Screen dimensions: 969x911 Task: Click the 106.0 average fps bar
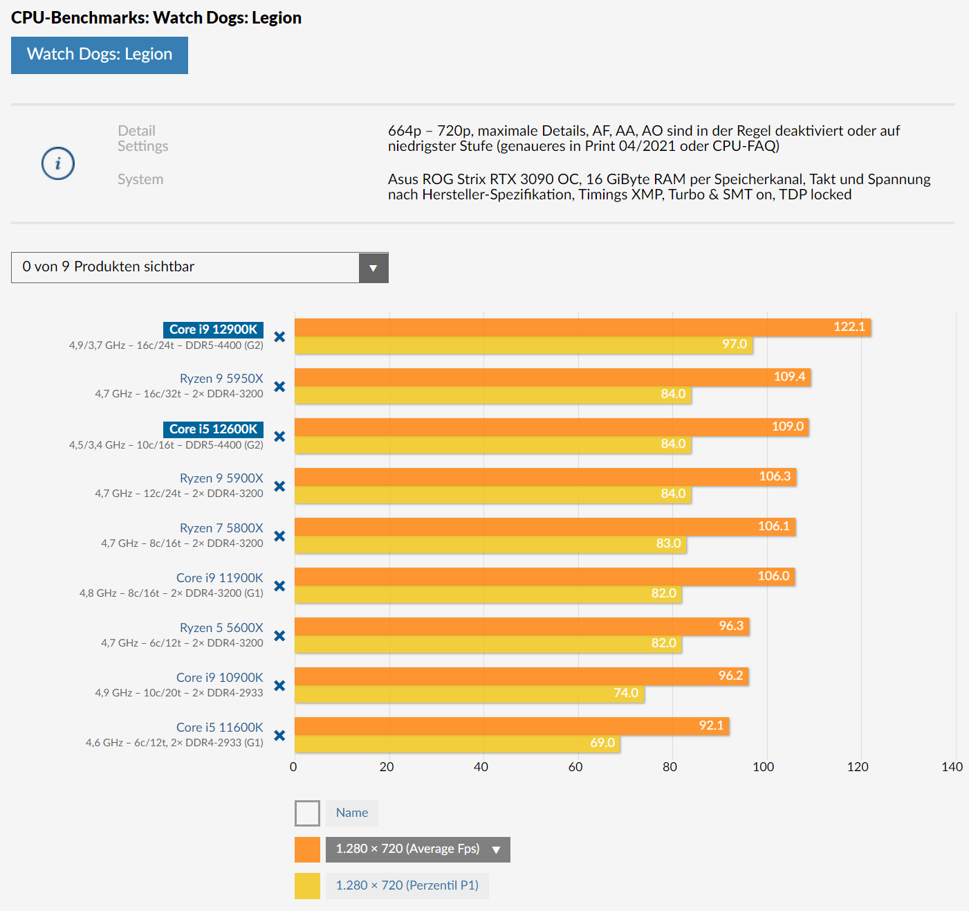pos(545,577)
